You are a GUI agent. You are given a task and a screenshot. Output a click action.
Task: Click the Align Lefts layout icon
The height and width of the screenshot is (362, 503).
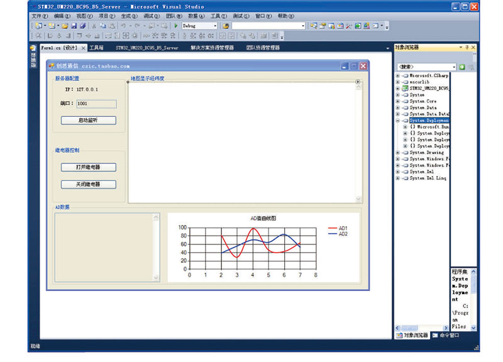point(50,36)
